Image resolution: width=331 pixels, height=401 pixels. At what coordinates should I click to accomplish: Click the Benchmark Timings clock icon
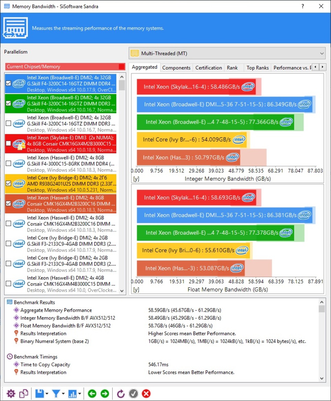point(10,356)
